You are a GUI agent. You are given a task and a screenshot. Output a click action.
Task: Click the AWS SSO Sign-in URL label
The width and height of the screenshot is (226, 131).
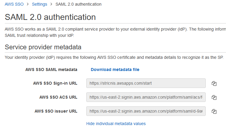[x=55, y=83]
